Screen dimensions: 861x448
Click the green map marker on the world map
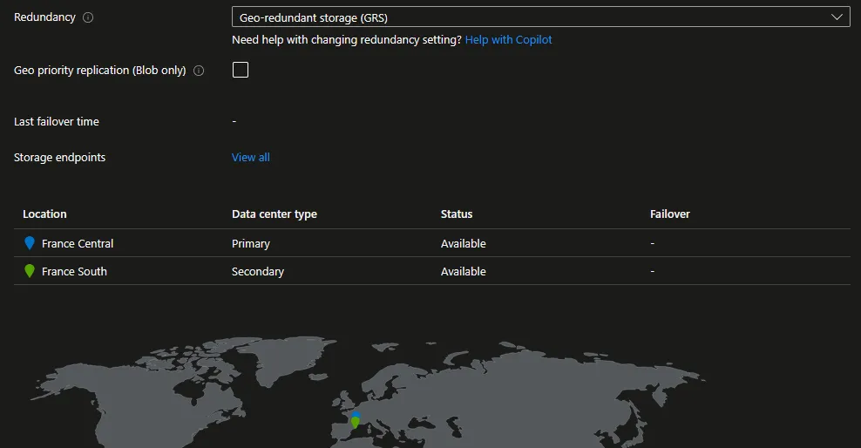(356, 423)
